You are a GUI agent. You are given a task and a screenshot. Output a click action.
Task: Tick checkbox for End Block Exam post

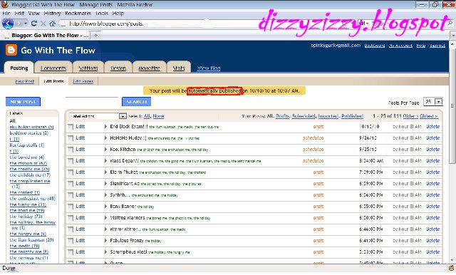tap(71, 127)
